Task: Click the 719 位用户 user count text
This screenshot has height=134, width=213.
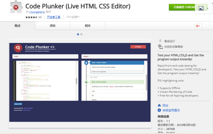Action: pos(72,17)
